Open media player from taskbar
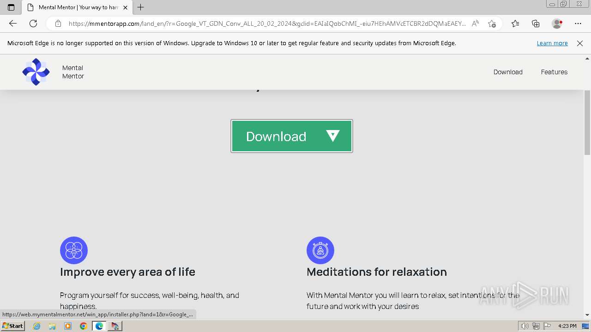This screenshot has width=591, height=332. (68, 326)
